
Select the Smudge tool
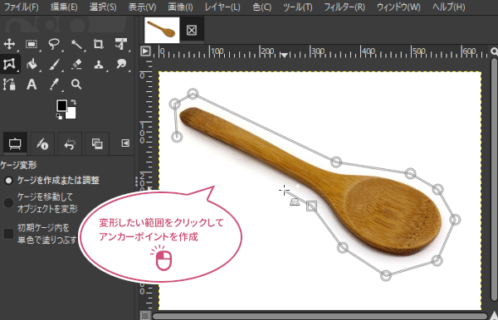click(x=121, y=65)
